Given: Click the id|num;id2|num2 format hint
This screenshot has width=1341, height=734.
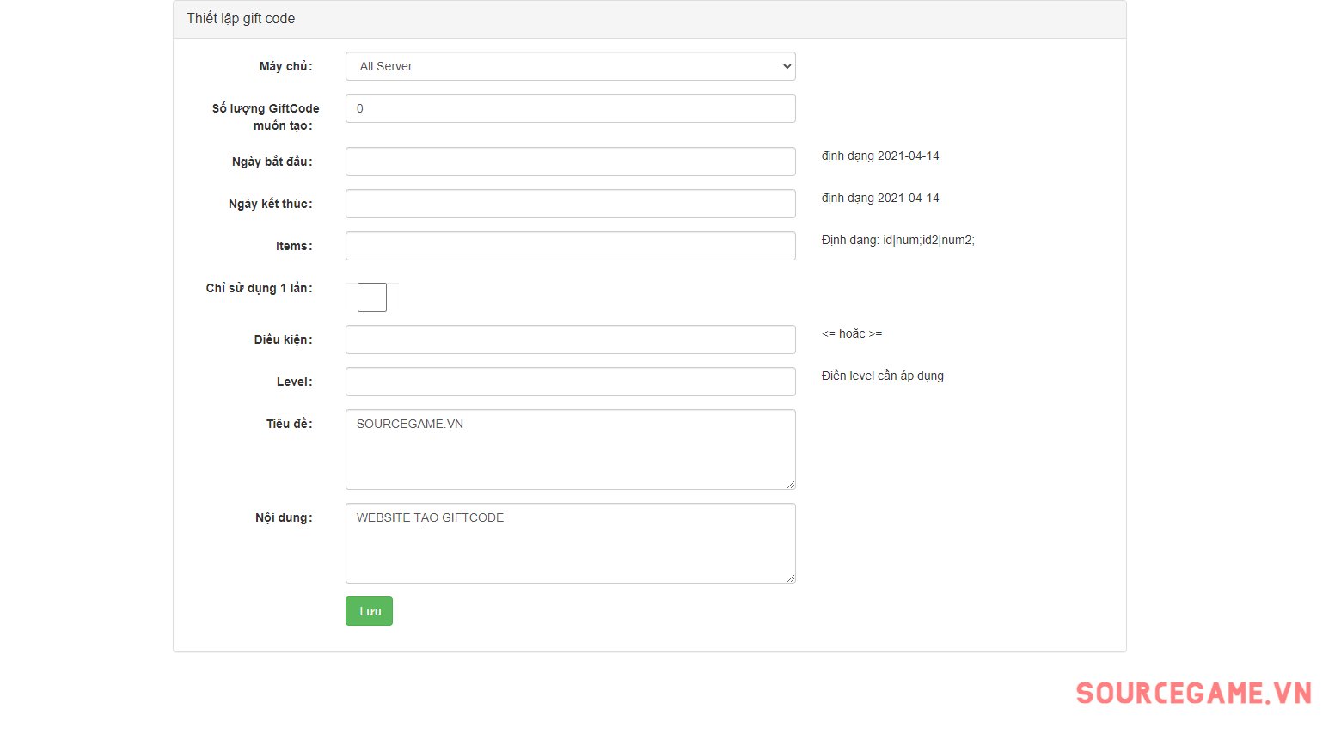Looking at the screenshot, I should tap(897, 240).
